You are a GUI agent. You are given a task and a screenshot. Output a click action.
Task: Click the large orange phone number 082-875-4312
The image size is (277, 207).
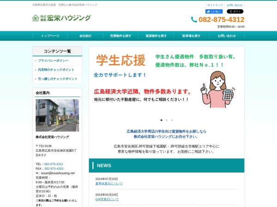pos(222,19)
